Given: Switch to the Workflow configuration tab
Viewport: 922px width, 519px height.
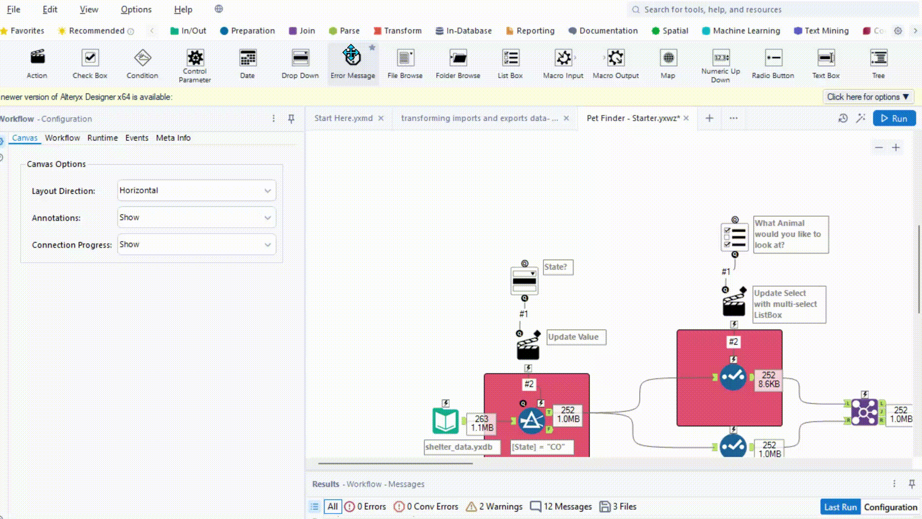Looking at the screenshot, I should click(62, 138).
